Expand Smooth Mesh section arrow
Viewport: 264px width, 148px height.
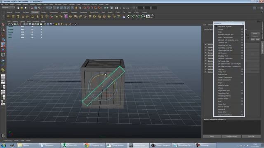205,55
